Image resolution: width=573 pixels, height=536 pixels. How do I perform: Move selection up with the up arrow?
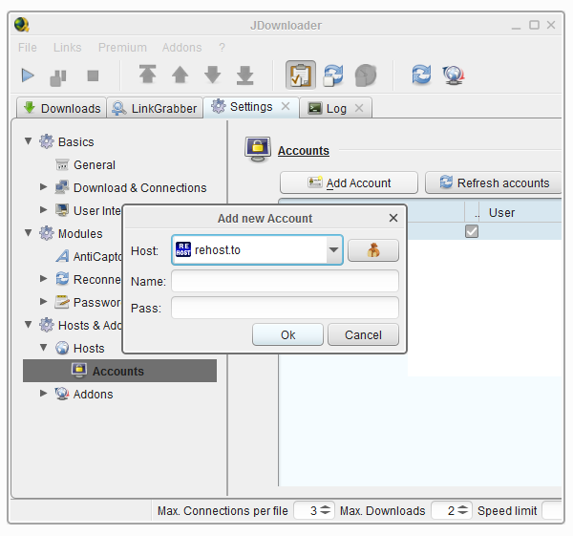(x=180, y=75)
